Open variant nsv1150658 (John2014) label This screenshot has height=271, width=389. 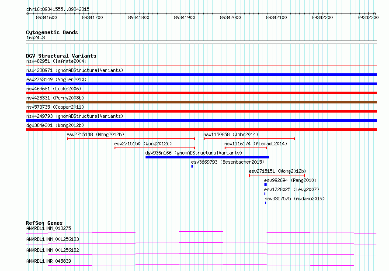[x=231, y=134]
